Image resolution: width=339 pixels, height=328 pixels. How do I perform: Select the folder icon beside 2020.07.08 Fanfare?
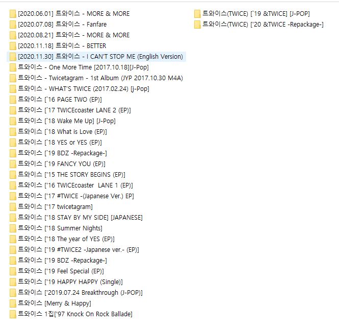click(13, 25)
